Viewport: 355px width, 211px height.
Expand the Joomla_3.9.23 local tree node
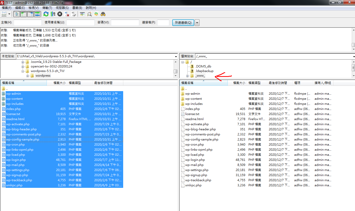(x=23, y=62)
